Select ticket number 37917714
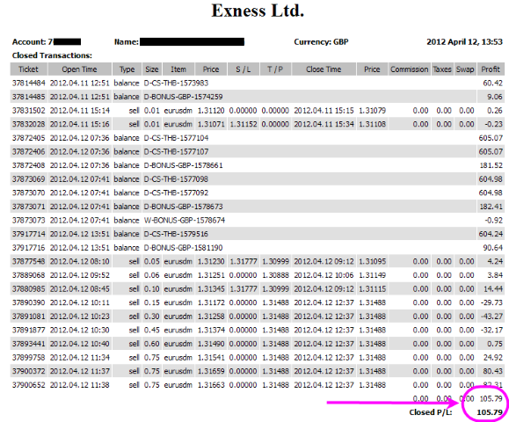 click(x=28, y=234)
